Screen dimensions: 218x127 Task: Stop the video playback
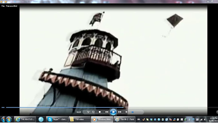99,112
